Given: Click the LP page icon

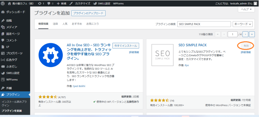Looking at the screenshot, I should point(3,47).
